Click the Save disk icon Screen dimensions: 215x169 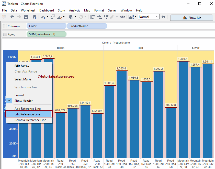(x=26, y=17)
